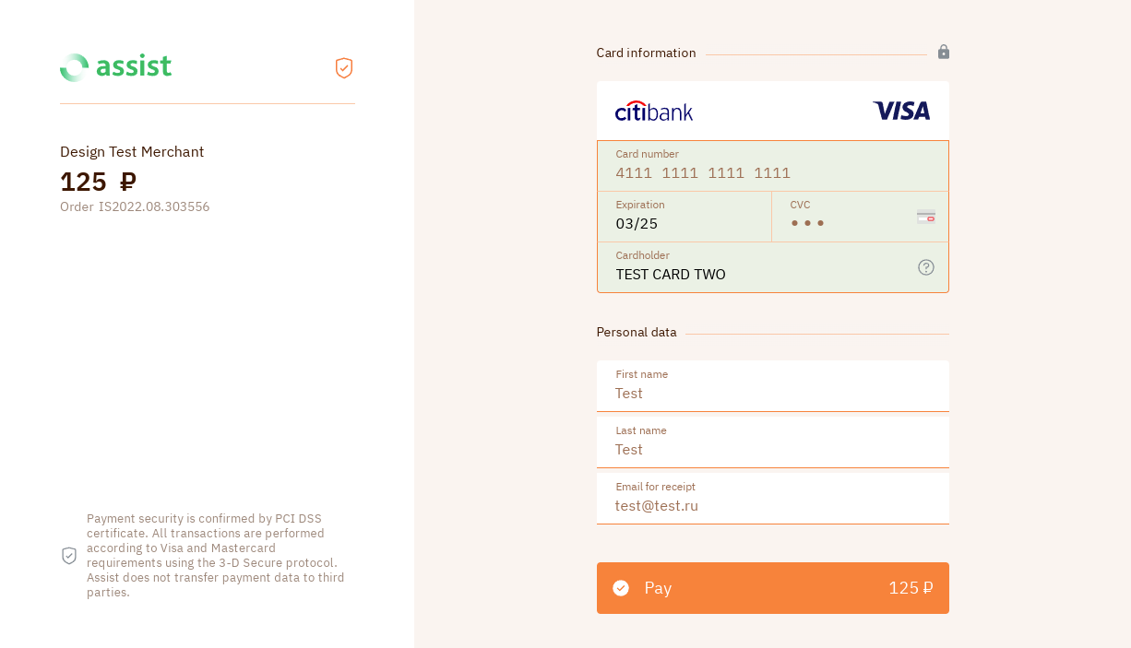
Task: Open the Cardholder help question mark
Action: click(926, 267)
